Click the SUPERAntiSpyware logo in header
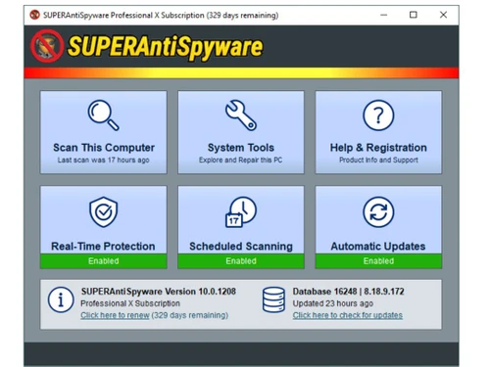Image resolution: width=490 pixels, height=367 pixels. [147, 46]
